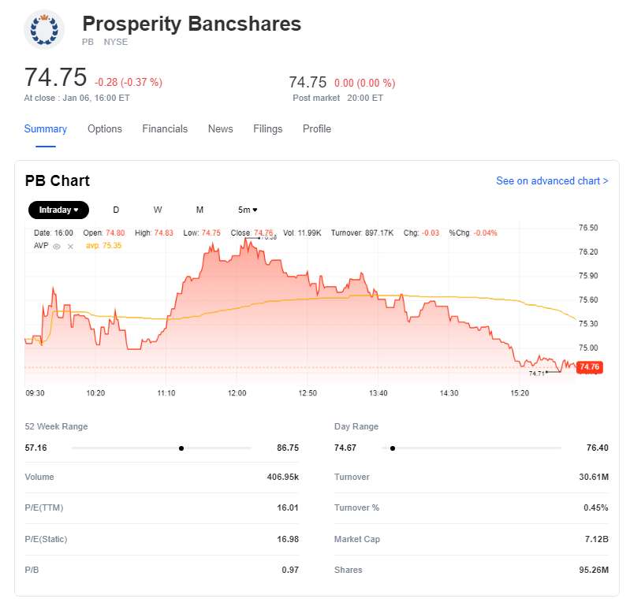Image resolution: width=630 pixels, height=606 pixels.
Task: Click the Day Range slider marker
Action: tap(392, 448)
